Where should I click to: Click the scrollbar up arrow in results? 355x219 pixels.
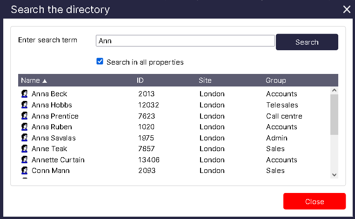pos(334,91)
